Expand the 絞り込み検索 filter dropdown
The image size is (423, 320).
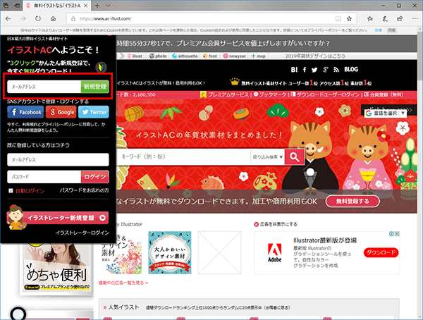(x=267, y=156)
